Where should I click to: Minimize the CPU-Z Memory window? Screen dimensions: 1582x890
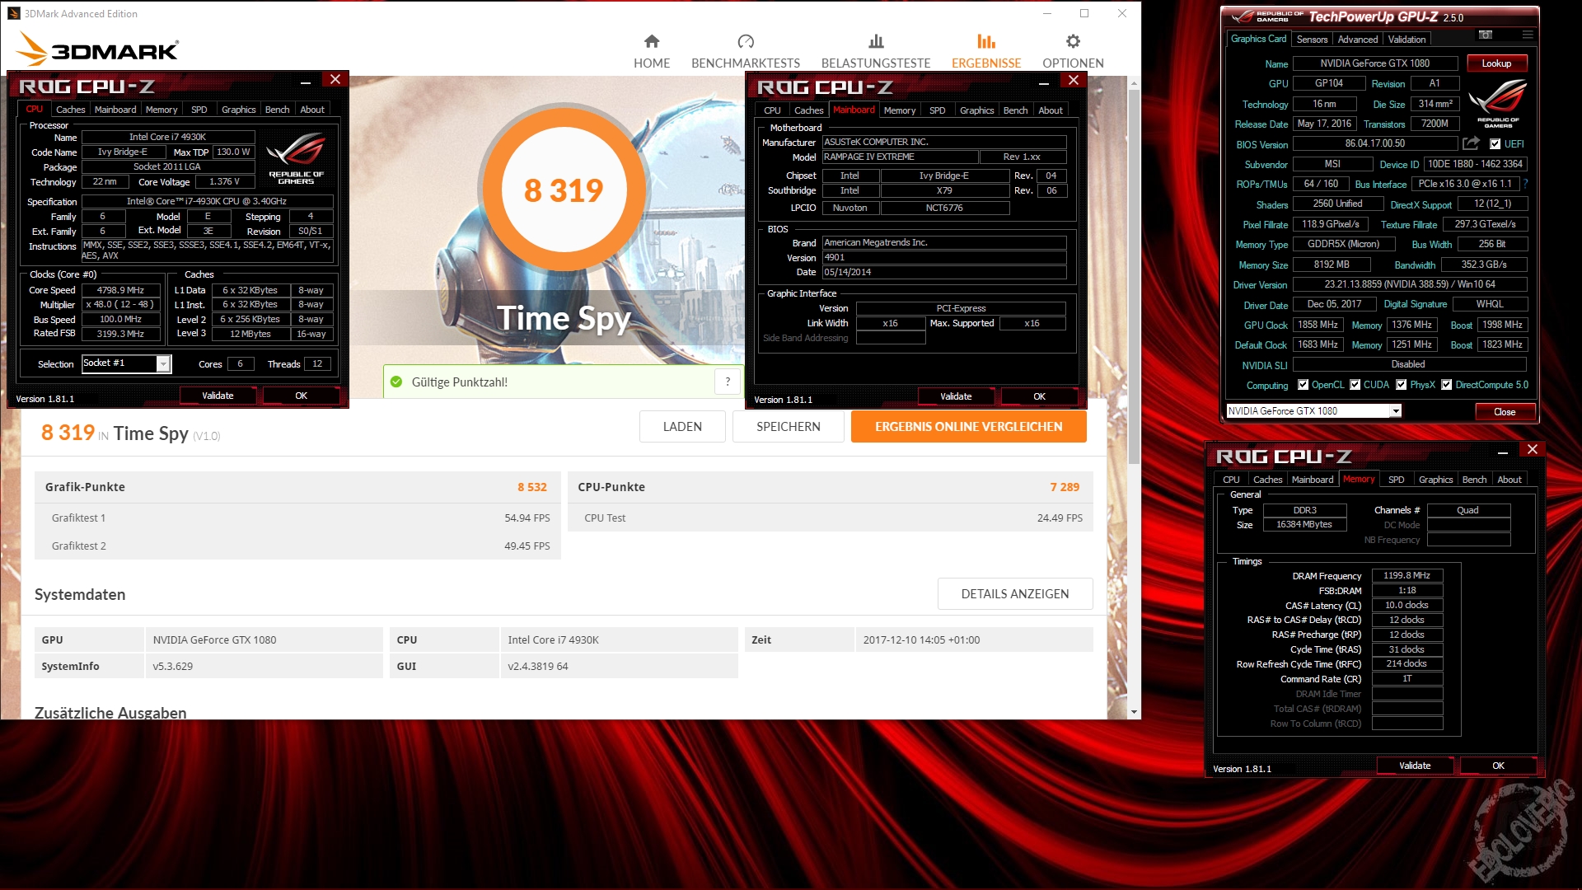coord(1503,451)
